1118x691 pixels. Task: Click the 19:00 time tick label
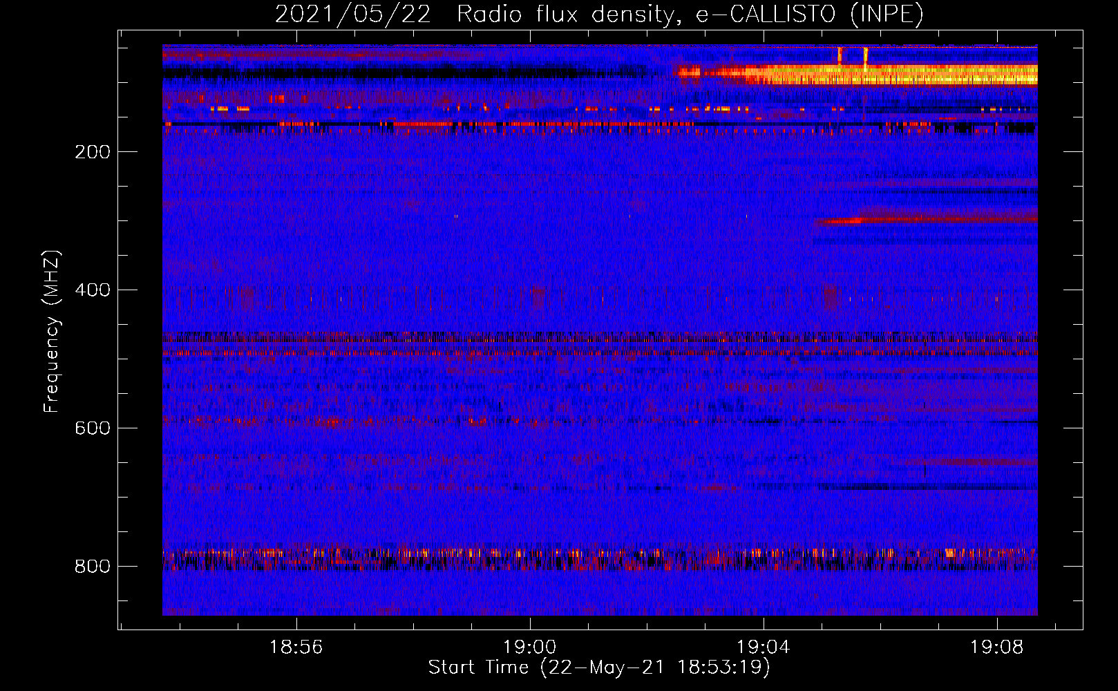click(x=530, y=647)
